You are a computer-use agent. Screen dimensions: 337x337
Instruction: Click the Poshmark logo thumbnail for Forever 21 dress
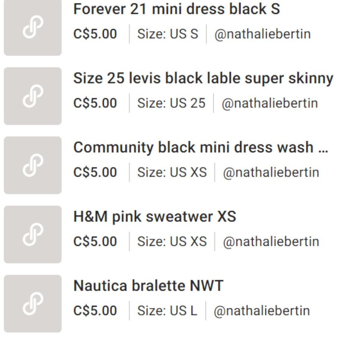(32, 27)
